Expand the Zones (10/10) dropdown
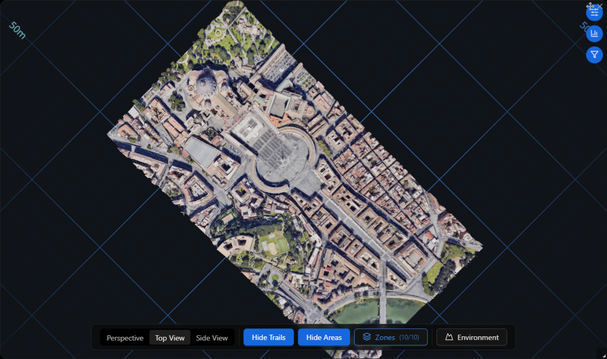The height and width of the screenshot is (359, 607). pyautogui.click(x=391, y=337)
